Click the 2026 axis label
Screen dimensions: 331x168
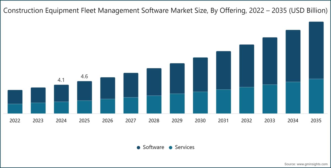tap(108, 121)
